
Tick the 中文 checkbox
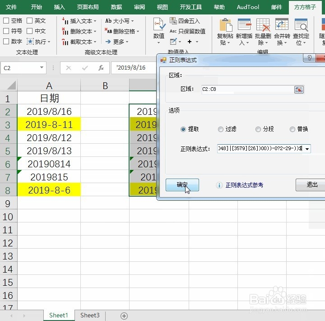pos(30,31)
